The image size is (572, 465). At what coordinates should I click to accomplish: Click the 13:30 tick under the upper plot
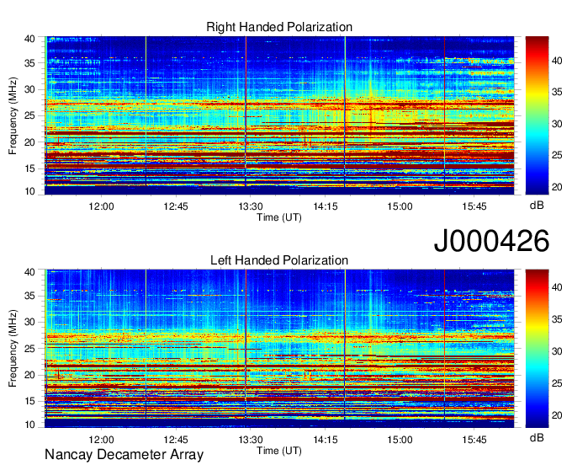click(x=251, y=206)
